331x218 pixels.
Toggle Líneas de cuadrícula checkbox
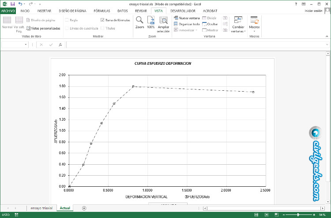pos(67,28)
